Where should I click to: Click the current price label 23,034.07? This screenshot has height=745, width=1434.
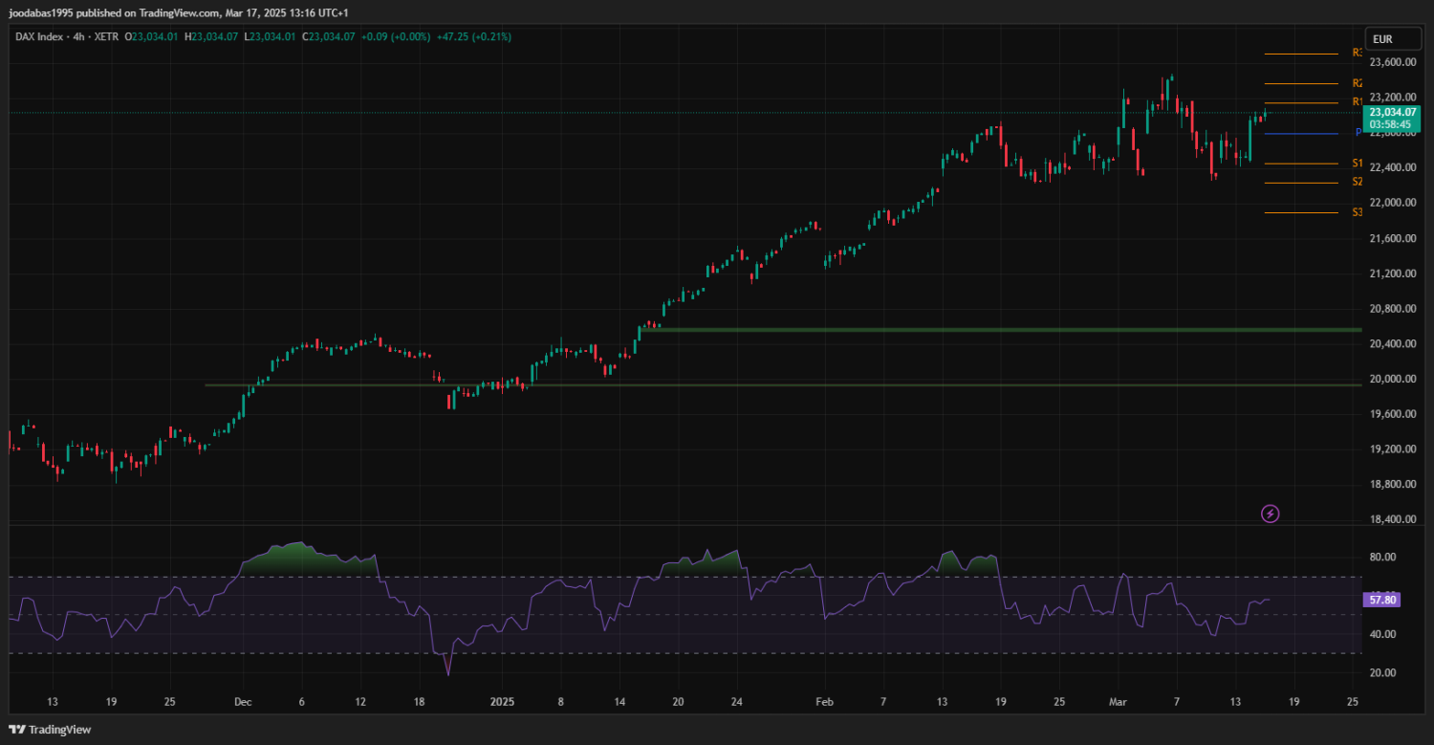1391,112
